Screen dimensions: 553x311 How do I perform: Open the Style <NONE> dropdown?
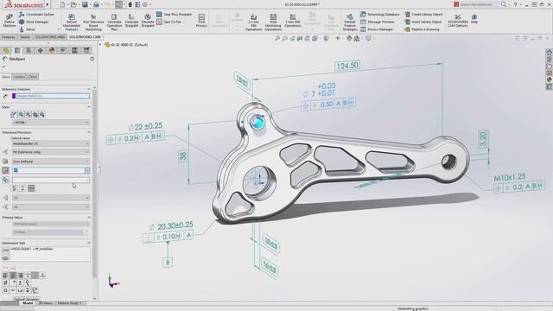(x=51, y=123)
